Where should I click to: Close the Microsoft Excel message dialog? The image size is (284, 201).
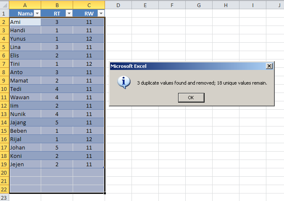[x=269, y=66]
